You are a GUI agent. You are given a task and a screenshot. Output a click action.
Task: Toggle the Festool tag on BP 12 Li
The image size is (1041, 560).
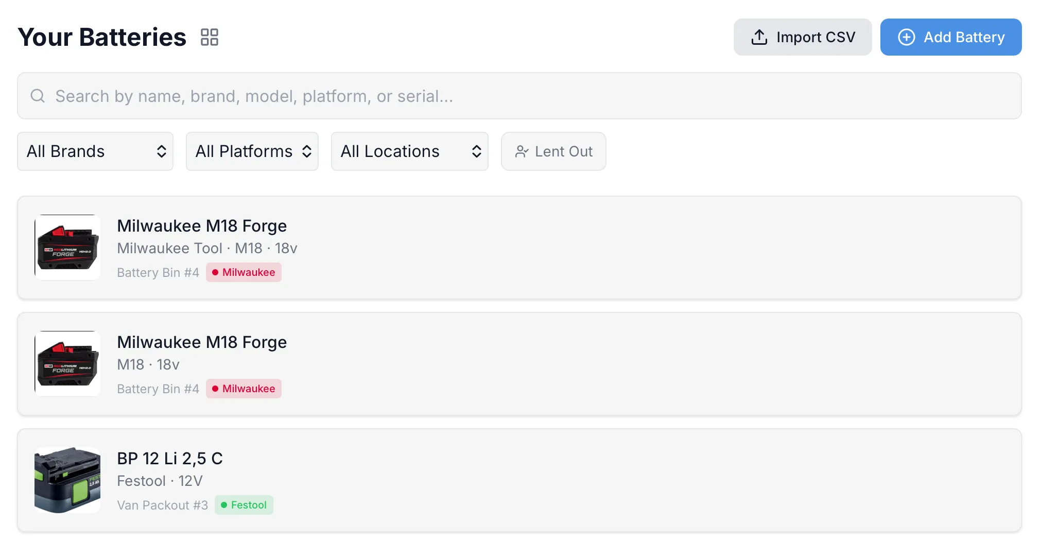pos(244,505)
